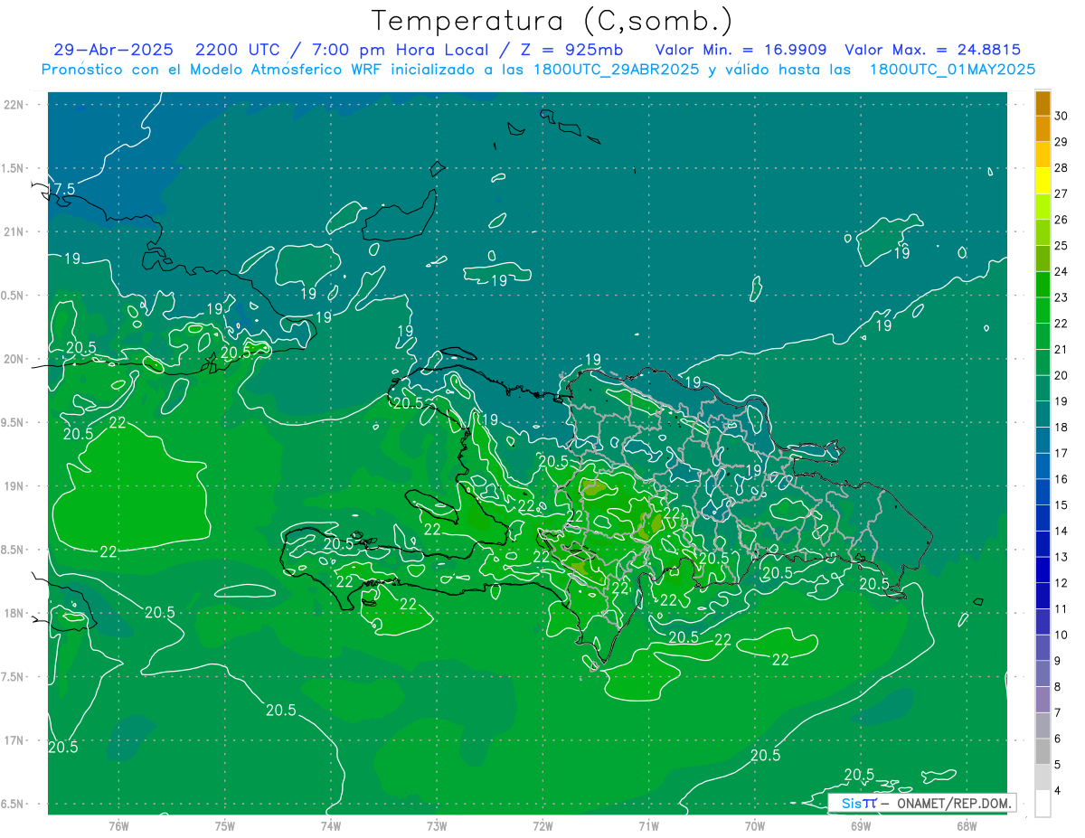Viewport: 1085px width, 838px height.
Task: Click the dark blue swatch between legend 12 and 13
Action: tap(1043, 570)
